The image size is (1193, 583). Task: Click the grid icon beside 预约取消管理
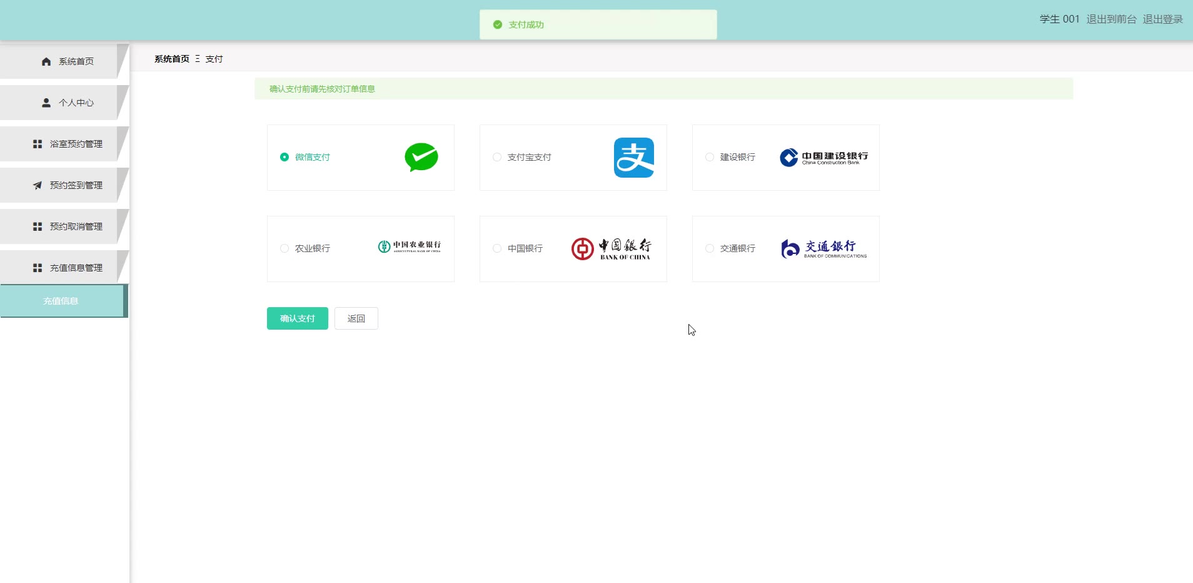point(38,226)
